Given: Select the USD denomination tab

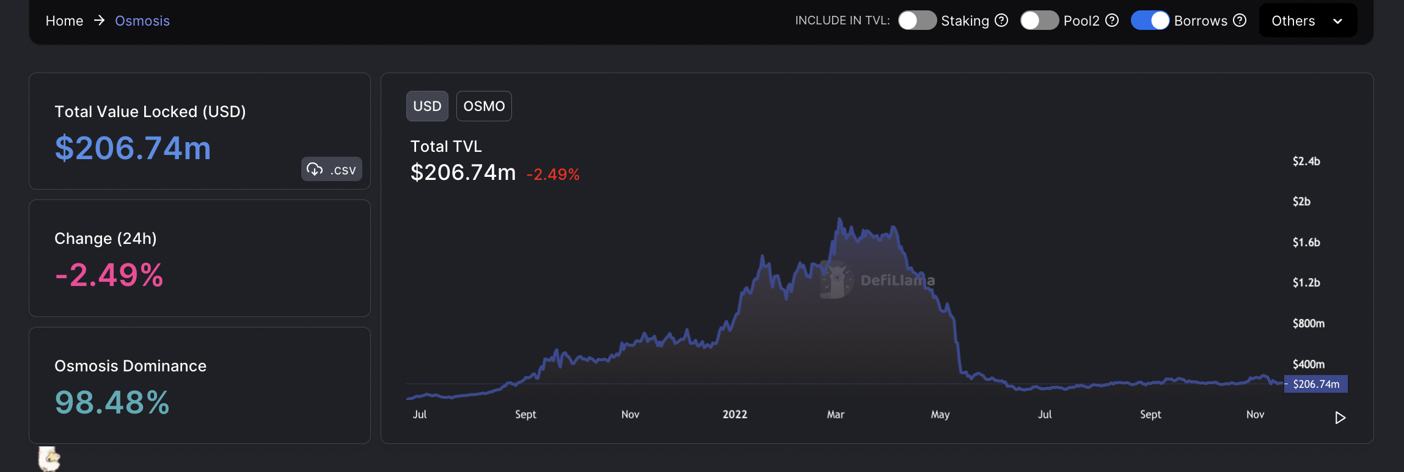Looking at the screenshot, I should pyautogui.click(x=427, y=106).
